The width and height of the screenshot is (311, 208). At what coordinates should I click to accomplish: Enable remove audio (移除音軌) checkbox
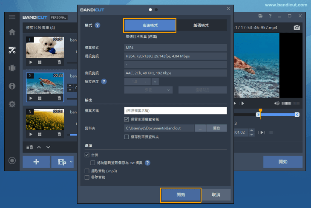(87, 177)
